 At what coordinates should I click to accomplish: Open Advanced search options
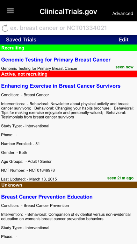pos(123,14)
